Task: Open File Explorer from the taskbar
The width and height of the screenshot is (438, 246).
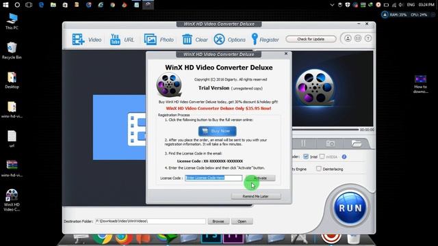Action: (53, 5)
